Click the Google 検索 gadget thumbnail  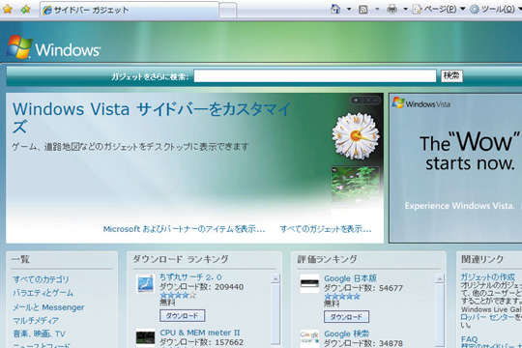(309, 338)
